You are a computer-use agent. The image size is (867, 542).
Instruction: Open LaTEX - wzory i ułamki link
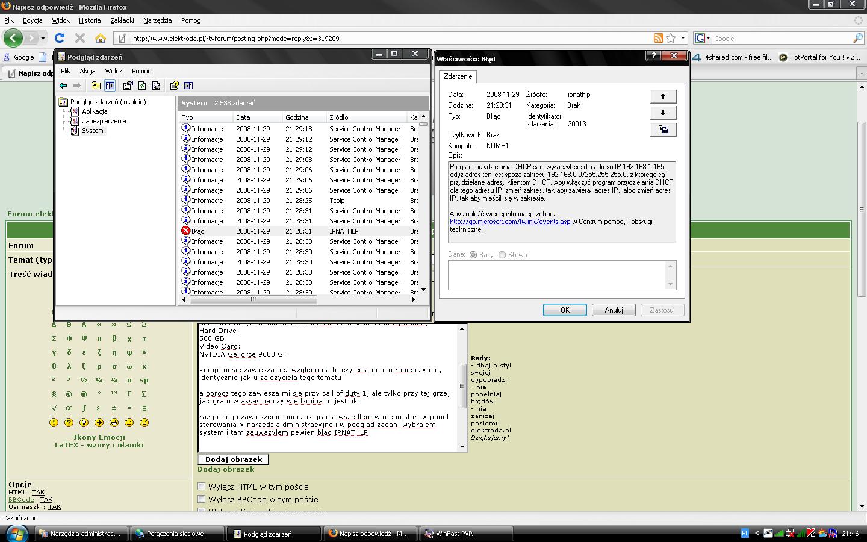(99, 445)
